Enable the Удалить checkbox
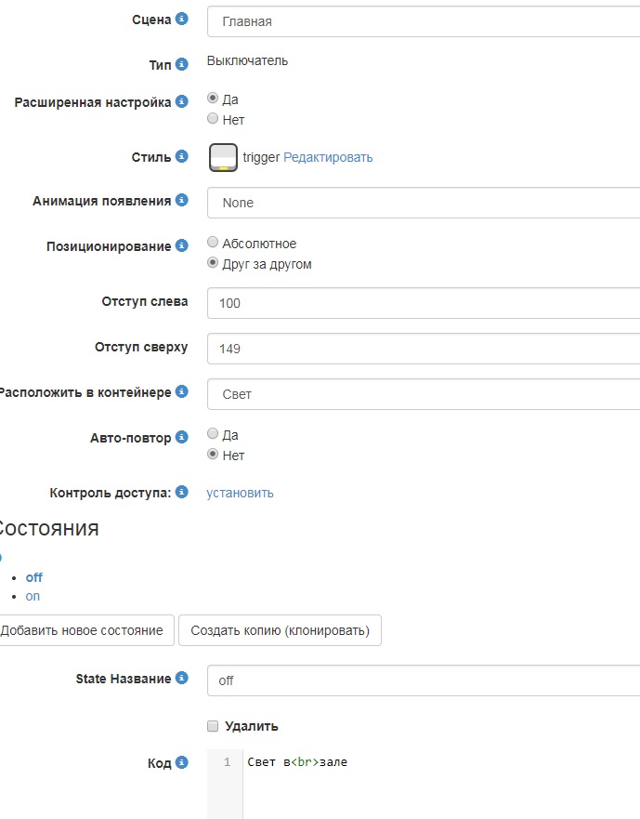The image size is (640, 819). point(213,726)
